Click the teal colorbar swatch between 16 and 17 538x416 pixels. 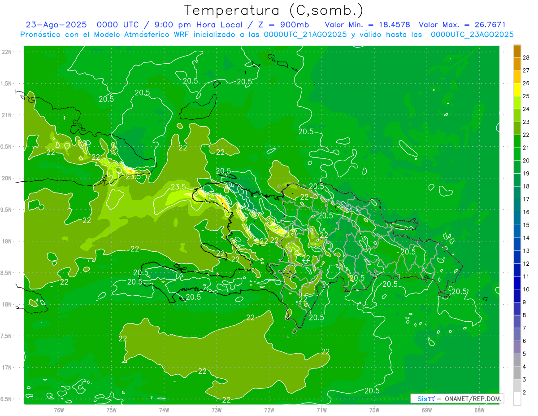pos(517,206)
